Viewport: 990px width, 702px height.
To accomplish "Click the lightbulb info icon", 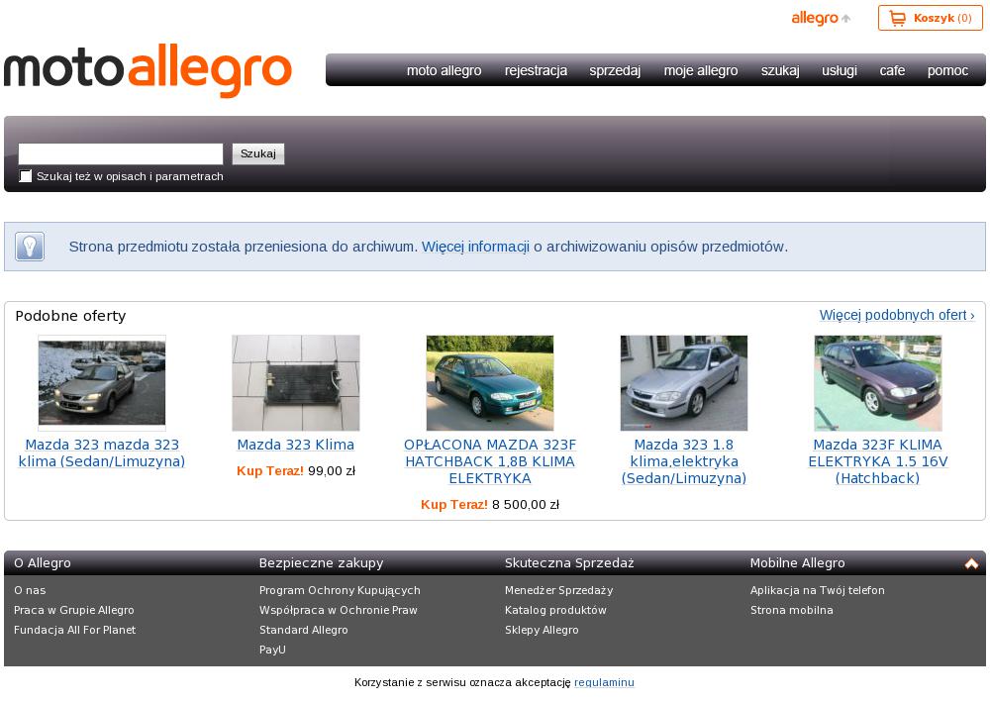I will 30,247.
